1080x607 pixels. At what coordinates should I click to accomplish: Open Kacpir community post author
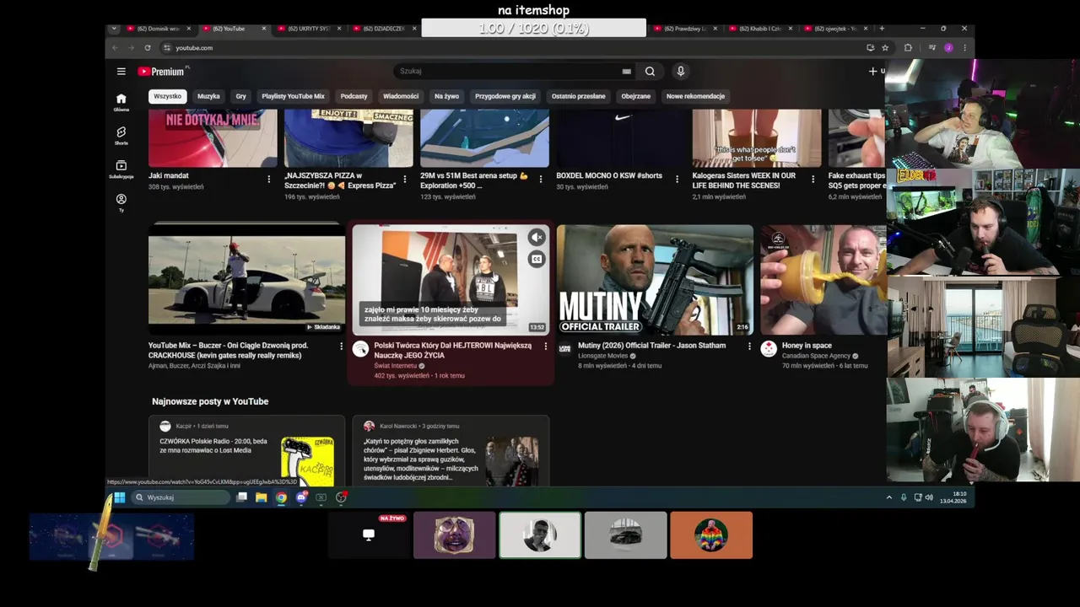(184, 427)
